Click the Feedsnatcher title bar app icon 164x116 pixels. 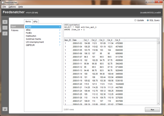3,2
